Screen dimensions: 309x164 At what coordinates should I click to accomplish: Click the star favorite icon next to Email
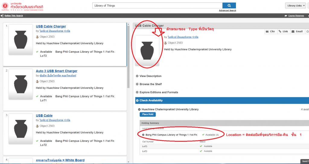(x=307, y=31)
